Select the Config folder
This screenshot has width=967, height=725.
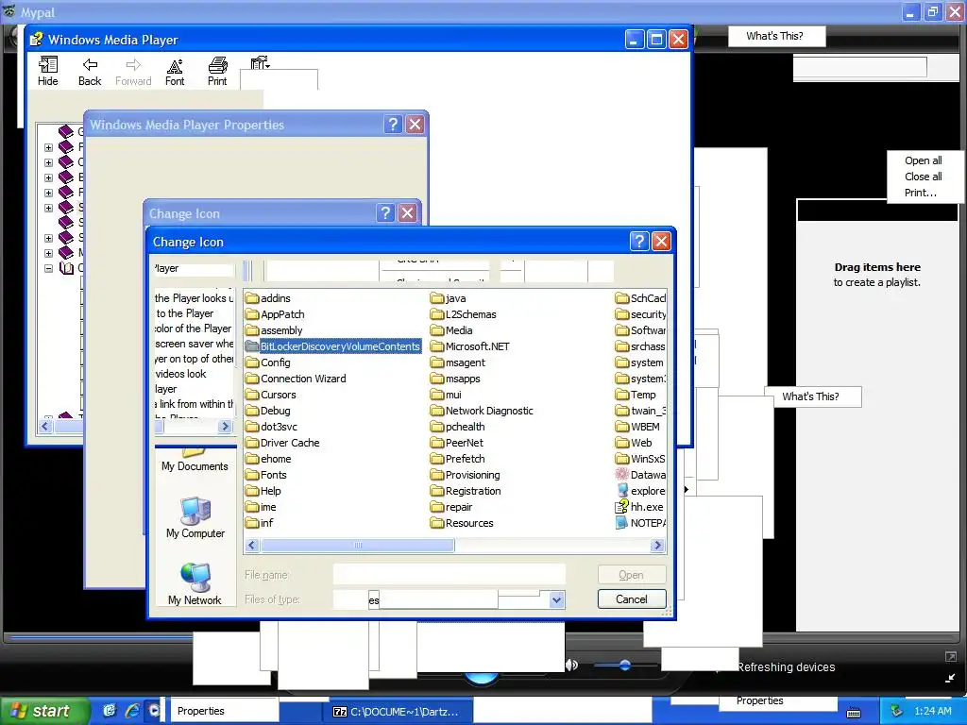pyautogui.click(x=267, y=362)
